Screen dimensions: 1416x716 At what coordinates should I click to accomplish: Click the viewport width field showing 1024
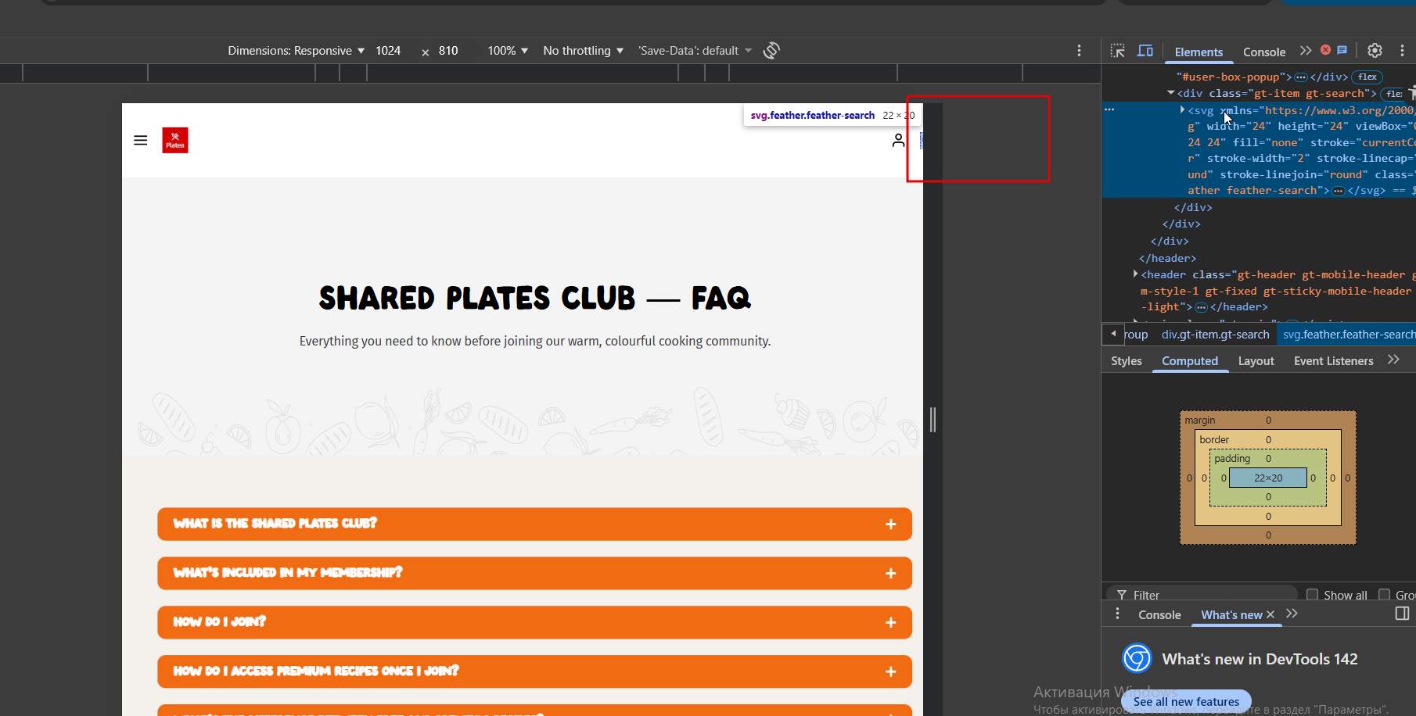tap(388, 51)
